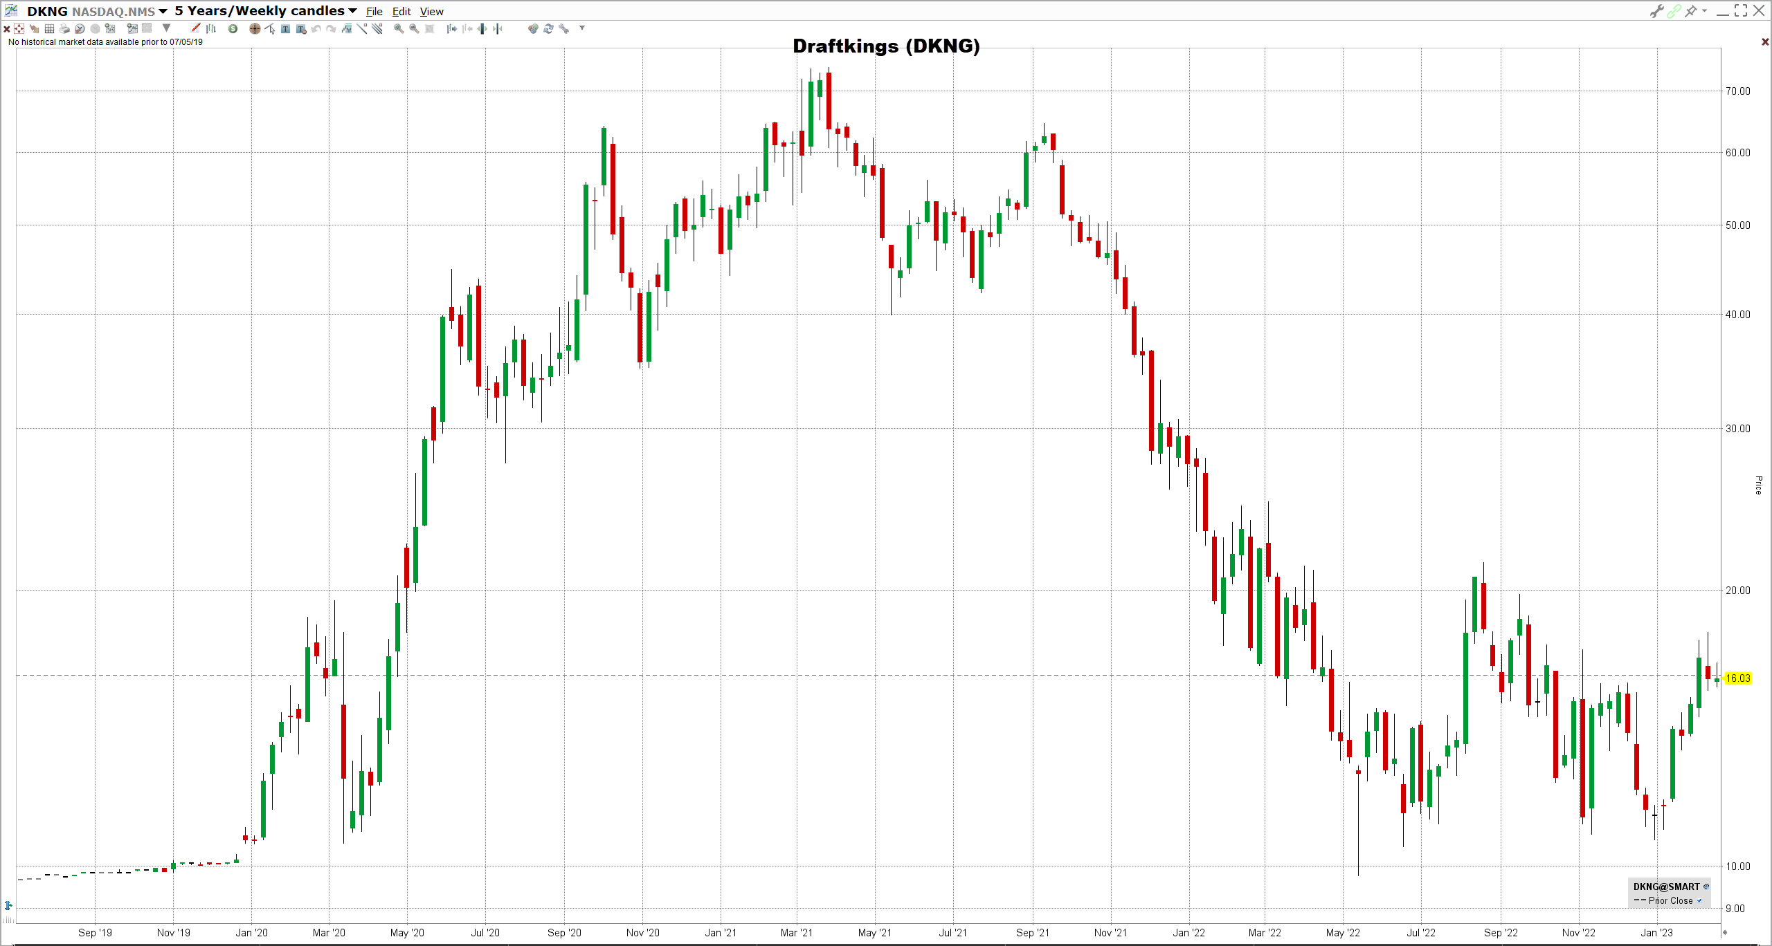Click the yellow 16.03 price label

[x=1737, y=678]
